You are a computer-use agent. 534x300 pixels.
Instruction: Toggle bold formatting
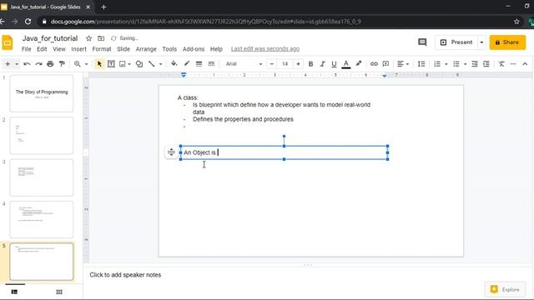310,64
